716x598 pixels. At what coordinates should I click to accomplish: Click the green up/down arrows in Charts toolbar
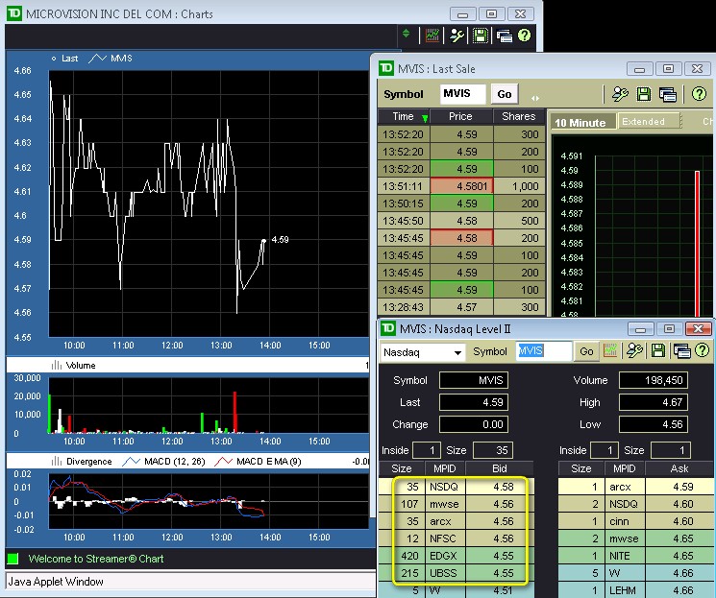(406, 34)
